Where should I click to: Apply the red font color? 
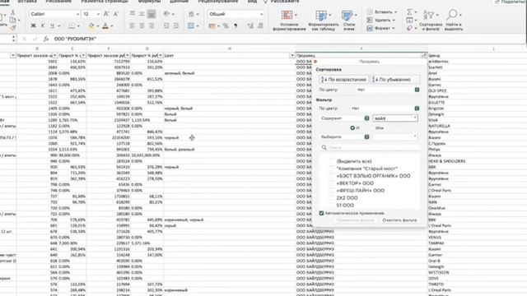105,25
